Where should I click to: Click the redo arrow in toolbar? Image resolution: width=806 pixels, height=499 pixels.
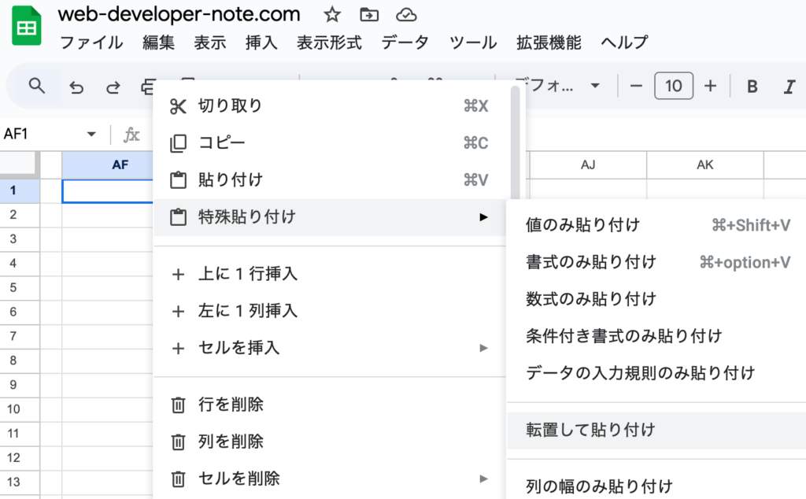[x=113, y=87]
